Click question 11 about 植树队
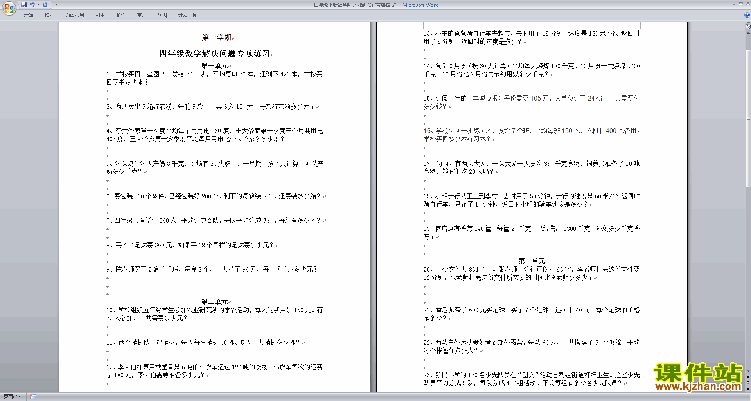 point(203,342)
